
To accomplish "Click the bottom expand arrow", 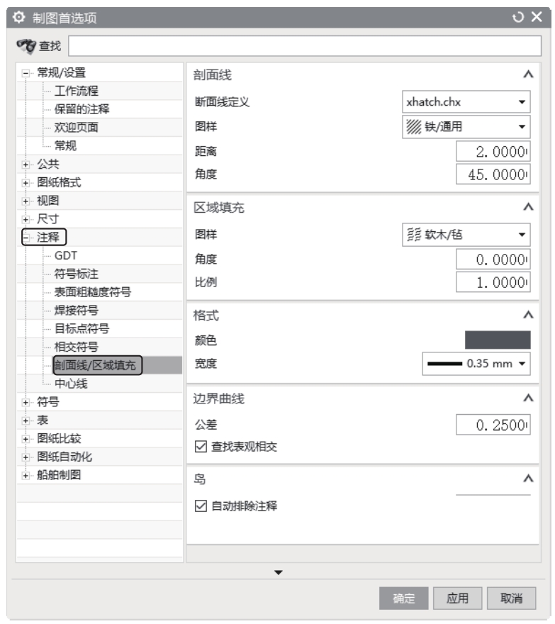I will [x=278, y=573].
